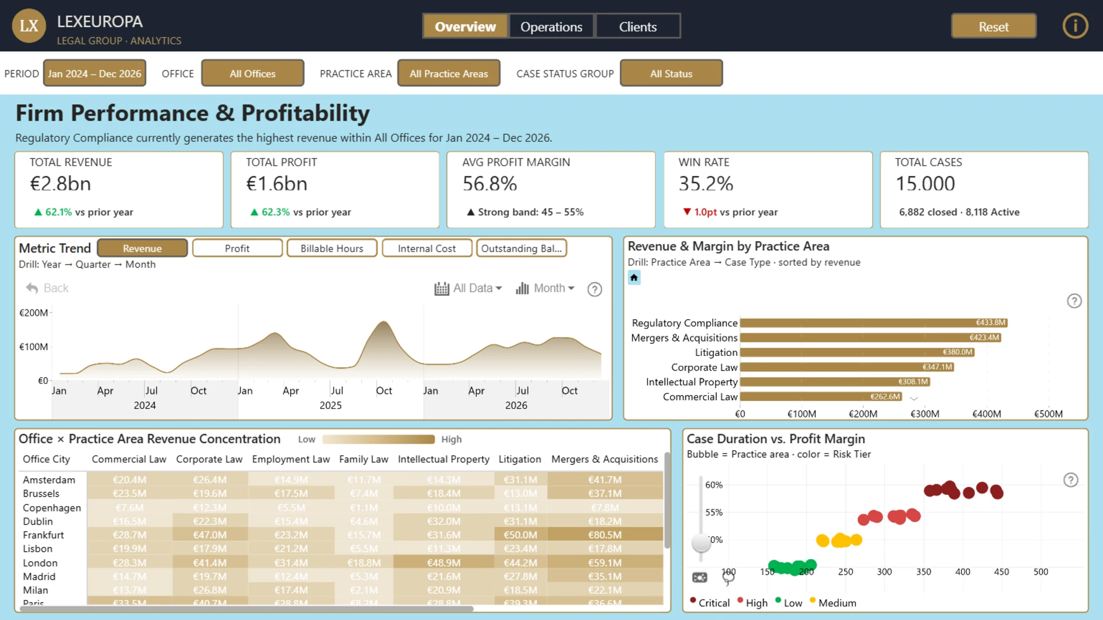This screenshot has width=1103, height=620.
Task: Click the Dublin Corporate Law cell €22.3M
Action: coord(210,522)
